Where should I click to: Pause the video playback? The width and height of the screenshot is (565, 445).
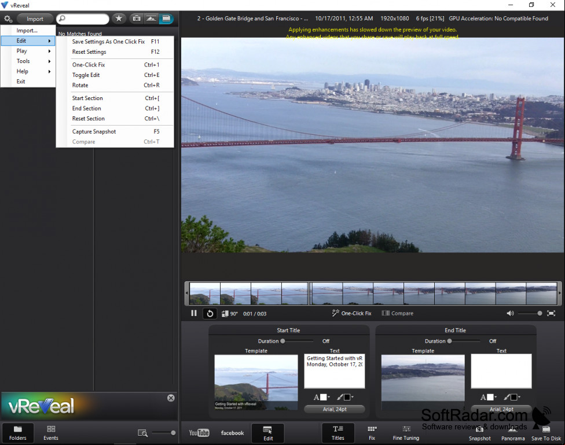(x=194, y=313)
